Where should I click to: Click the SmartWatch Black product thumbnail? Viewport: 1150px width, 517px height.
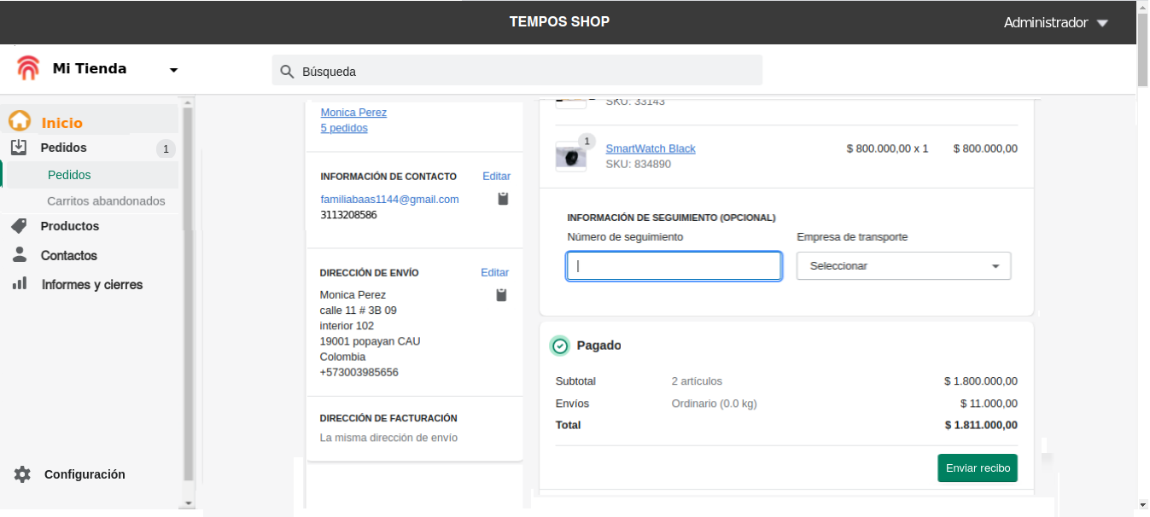pyautogui.click(x=570, y=157)
